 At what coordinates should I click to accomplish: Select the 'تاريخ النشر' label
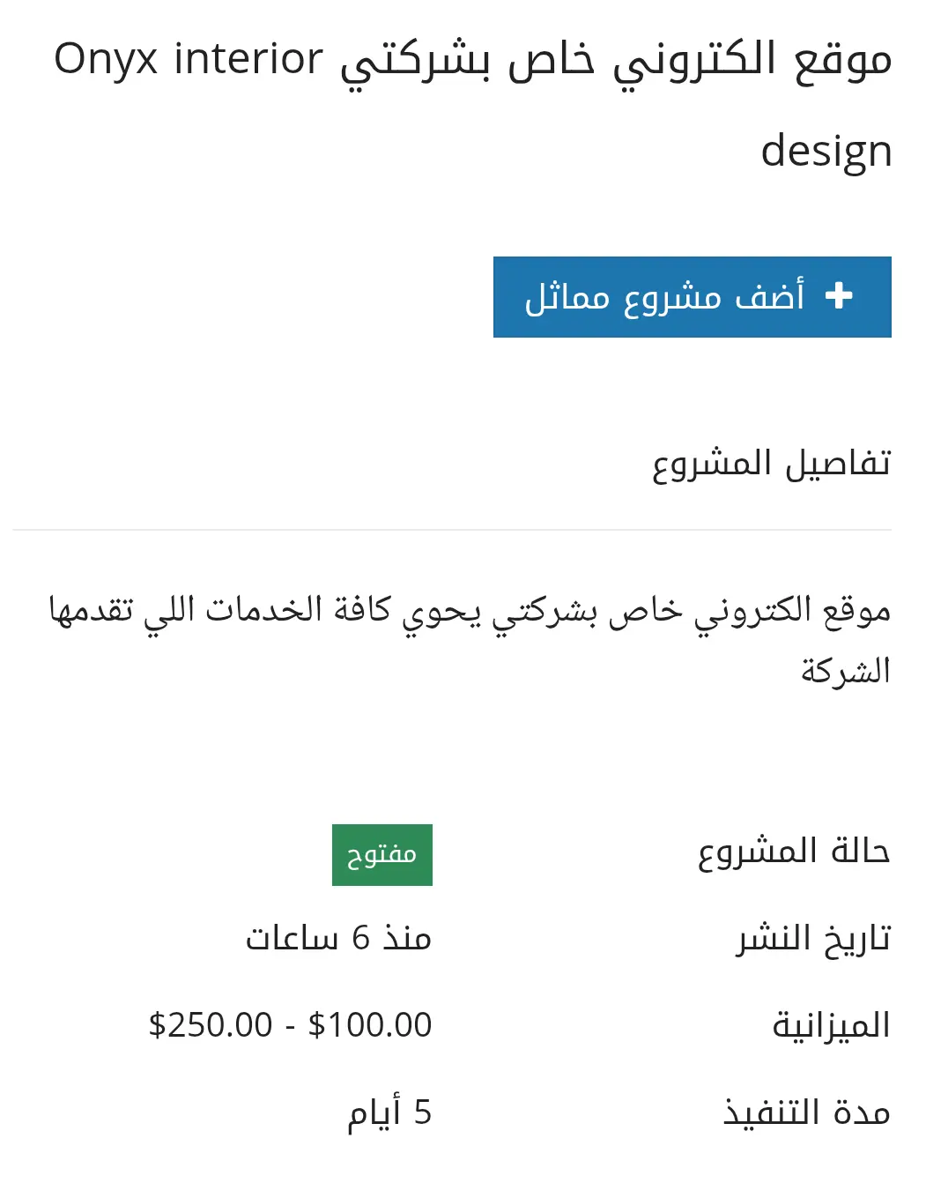coord(813,938)
